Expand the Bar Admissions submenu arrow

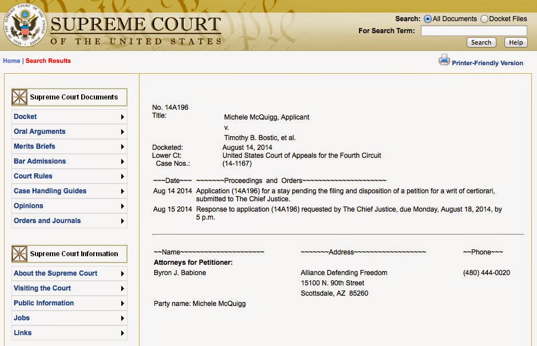122,162
